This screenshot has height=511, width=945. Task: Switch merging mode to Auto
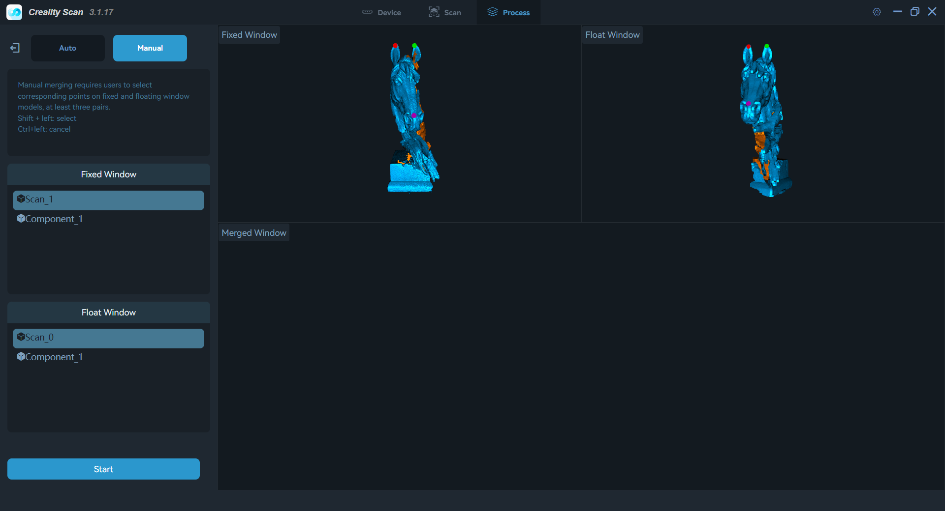point(67,48)
